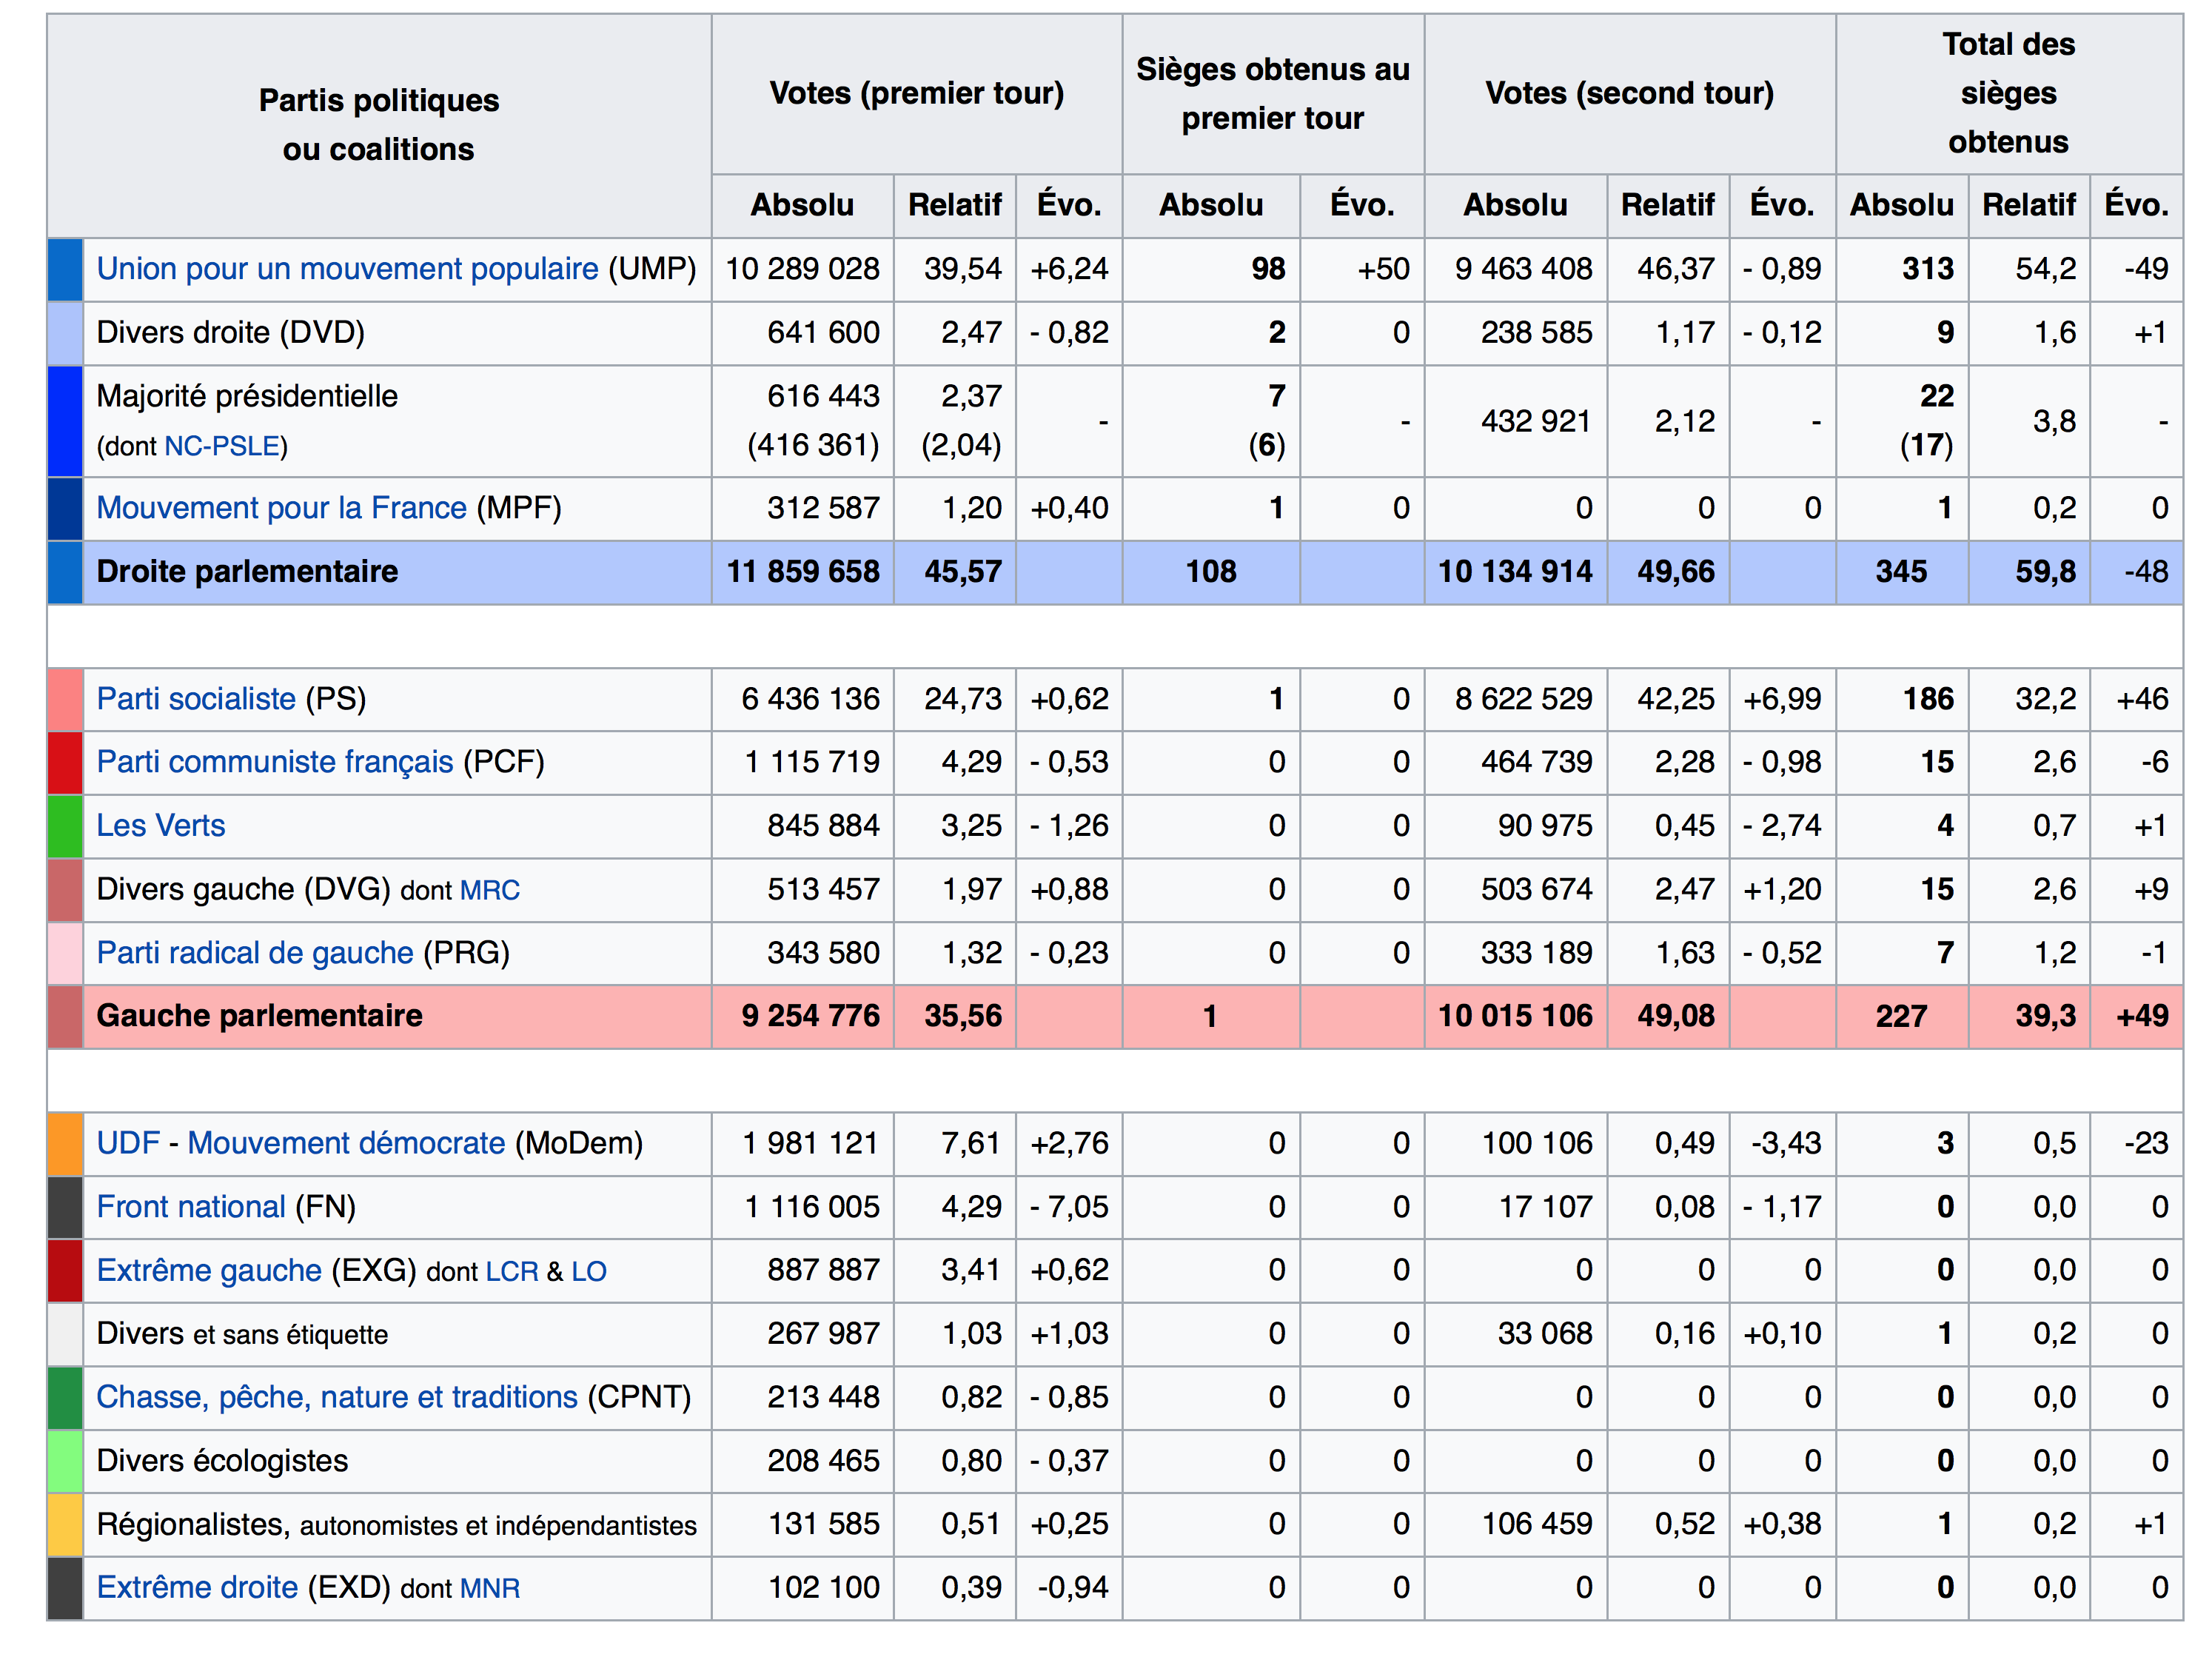This screenshot has height=1657, width=2212.
Task: Open the Extrême droite link
Action: click(x=197, y=1587)
